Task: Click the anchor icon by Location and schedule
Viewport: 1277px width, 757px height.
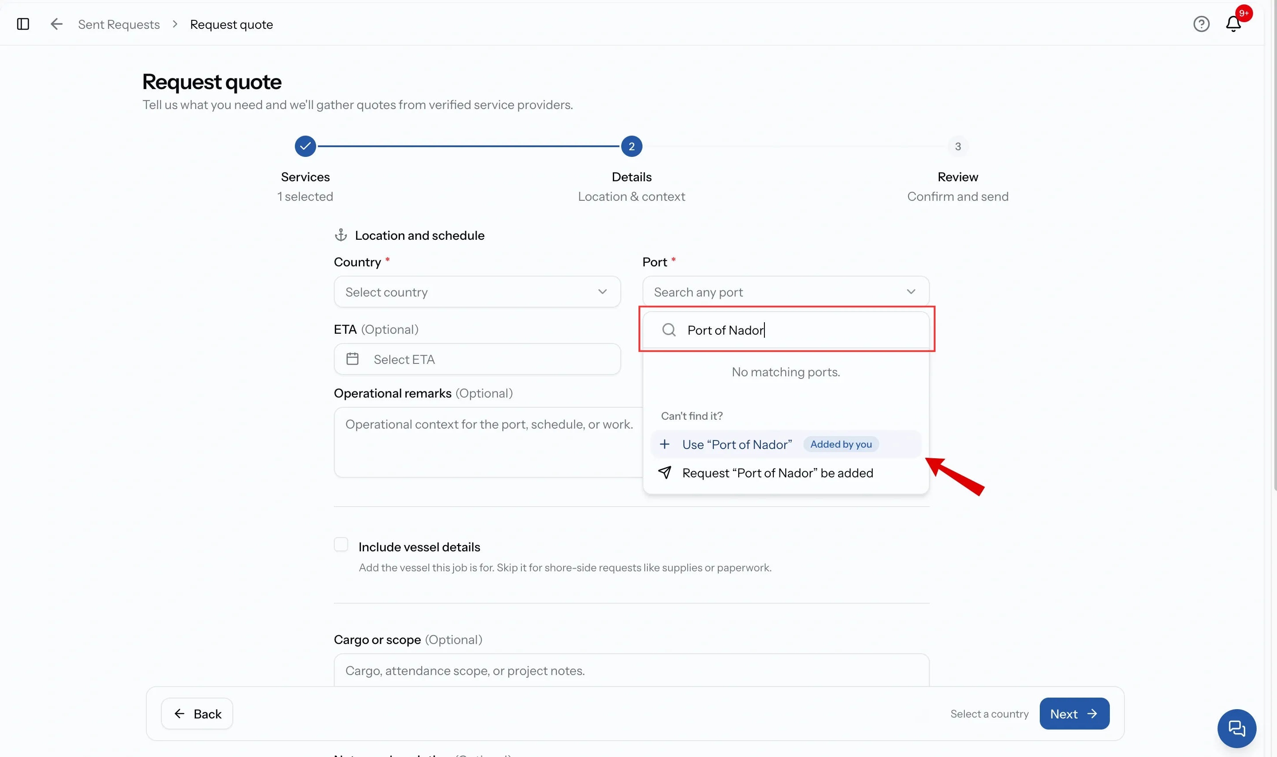Action: tap(340, 235)
